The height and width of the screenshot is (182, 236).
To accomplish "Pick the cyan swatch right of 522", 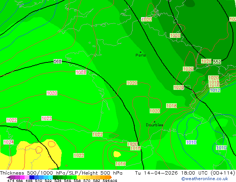I will [51, 177].
